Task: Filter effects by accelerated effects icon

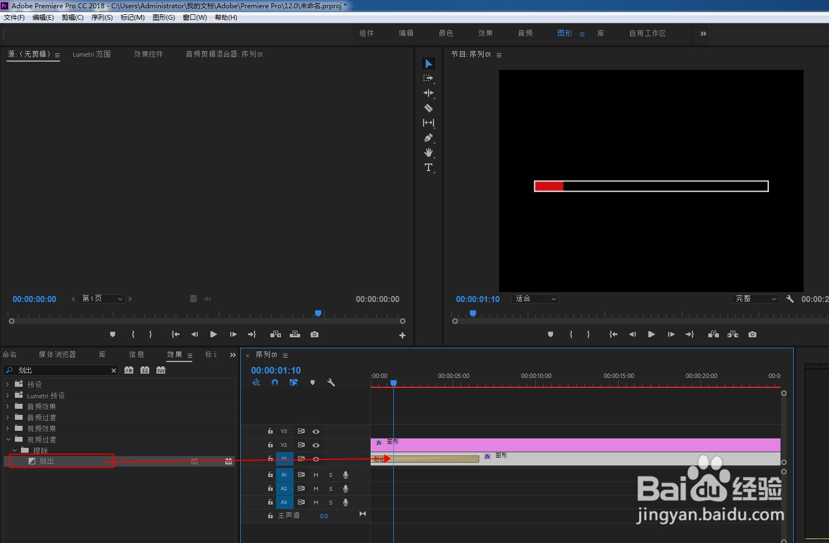Action: 129,370
